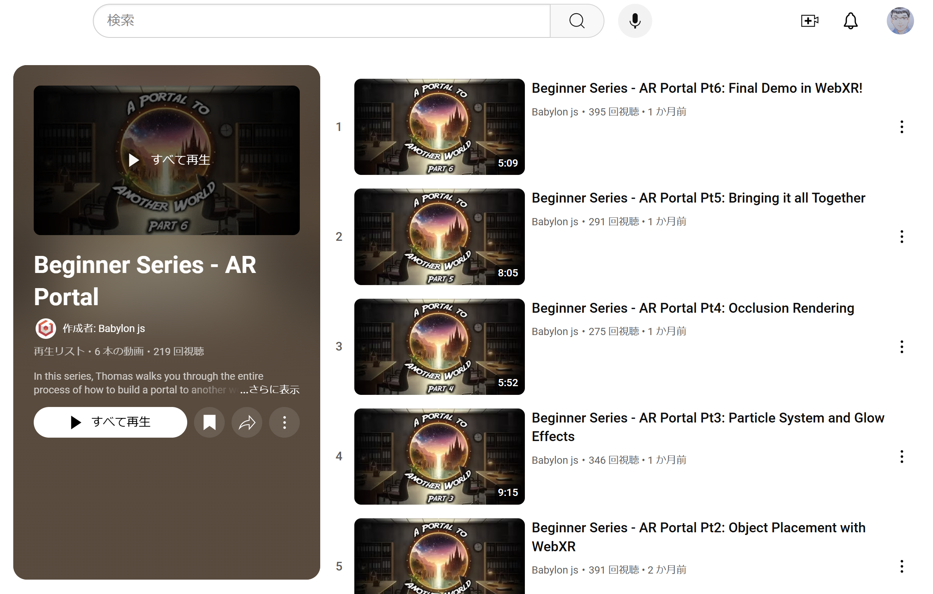Image resolution: width=933 pixels, height=594 pixels.
Task: Open Pt5 Bringing it all Together title
Action: (x=698, y=198)
